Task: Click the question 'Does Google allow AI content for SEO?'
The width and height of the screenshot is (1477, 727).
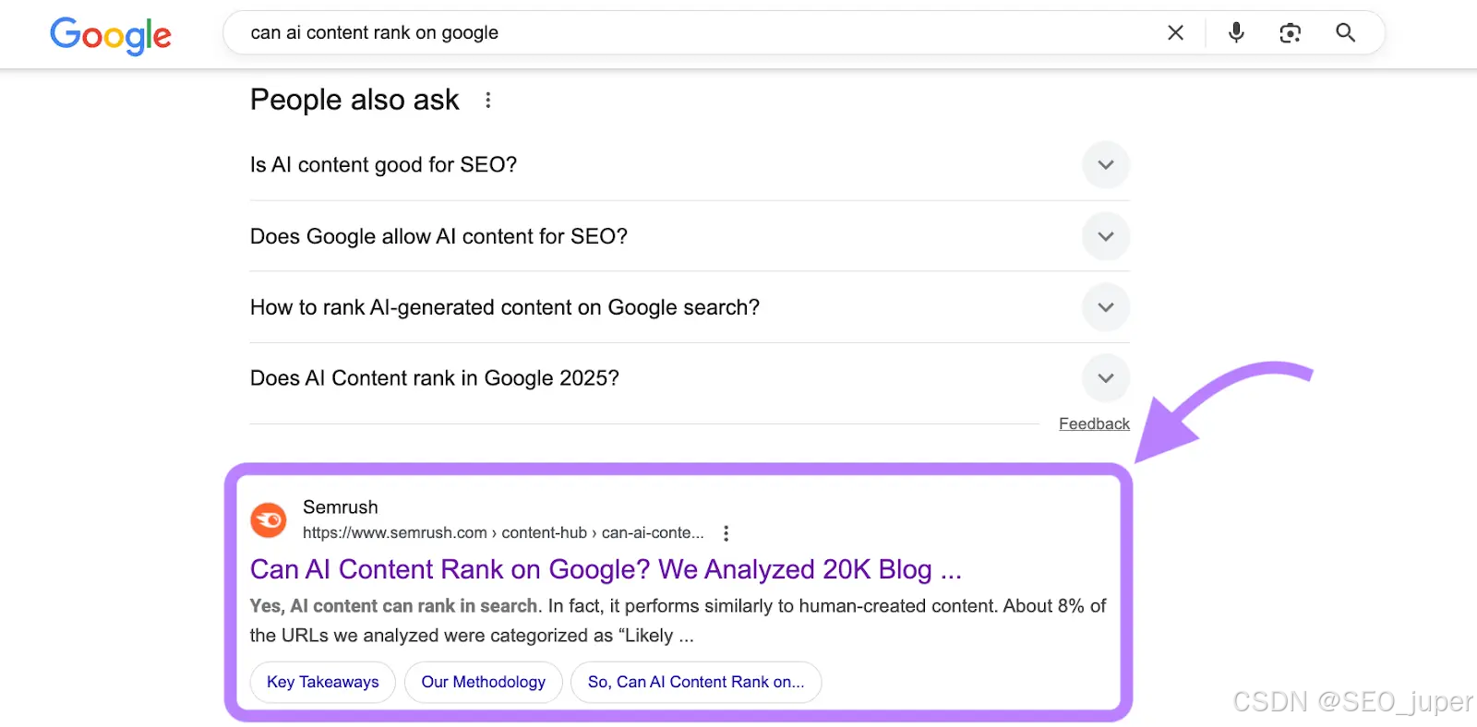Action: click(438, 236)
